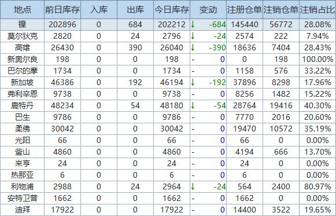Click the green down arrow in 高雄 row
Viewport: 336px width, 216px height.
[x=193, y=47]
